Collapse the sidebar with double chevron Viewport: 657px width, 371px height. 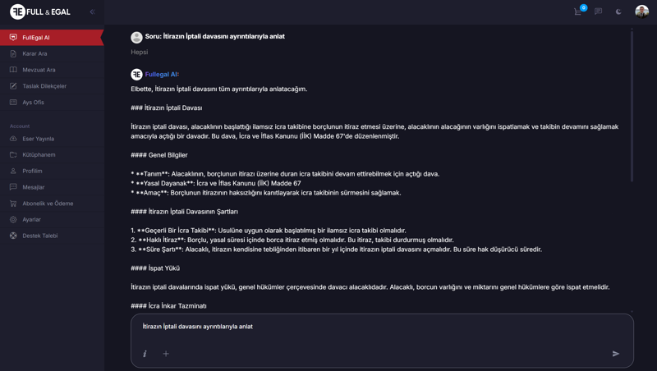pyautogui.click(x=92, y=12)
